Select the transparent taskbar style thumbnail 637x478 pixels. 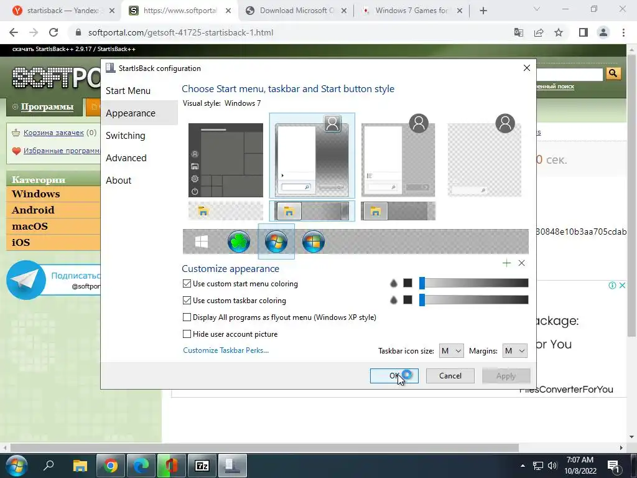pos(225,211)
